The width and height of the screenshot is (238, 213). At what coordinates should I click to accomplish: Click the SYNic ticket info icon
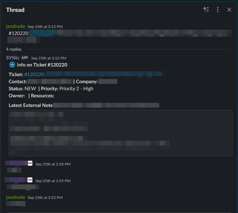pos(12,65)
